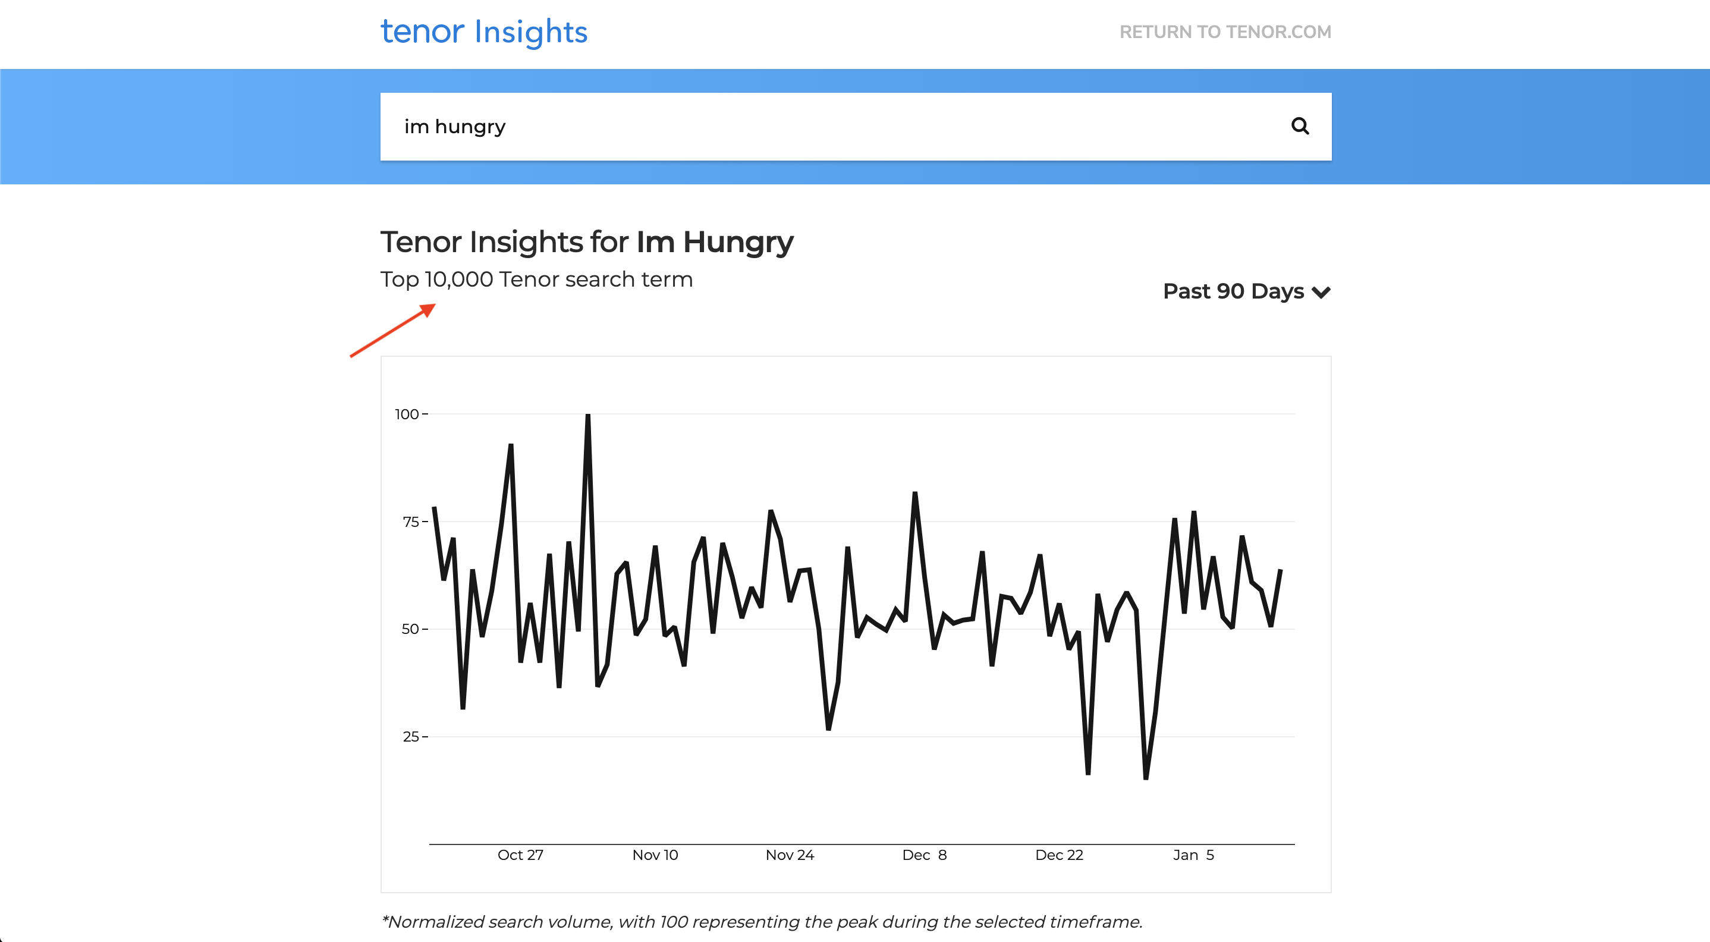Click the Nov 10 axis label
The height and width of the screenshot is (942, 1710).
point(655,855)
